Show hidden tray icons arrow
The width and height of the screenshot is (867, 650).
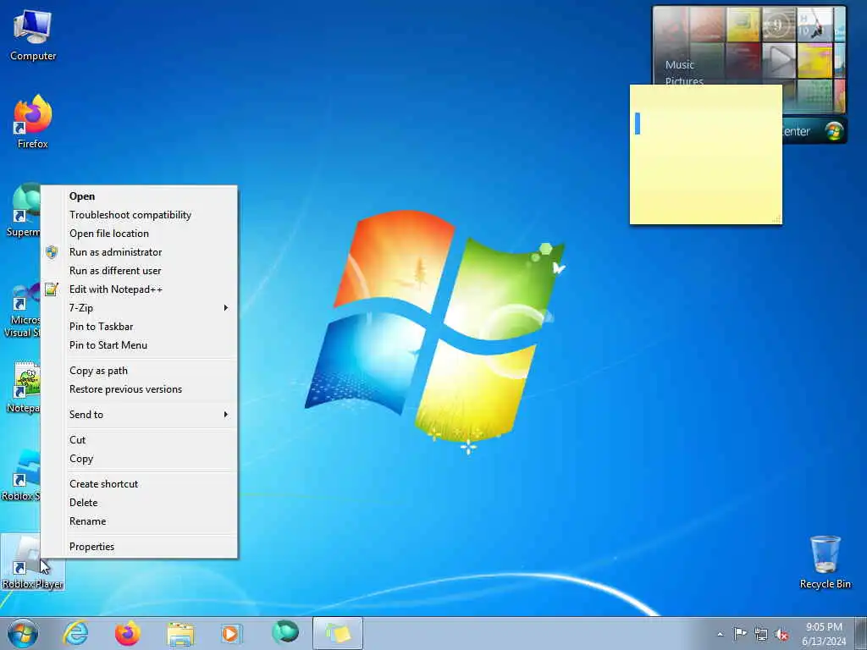720,635
